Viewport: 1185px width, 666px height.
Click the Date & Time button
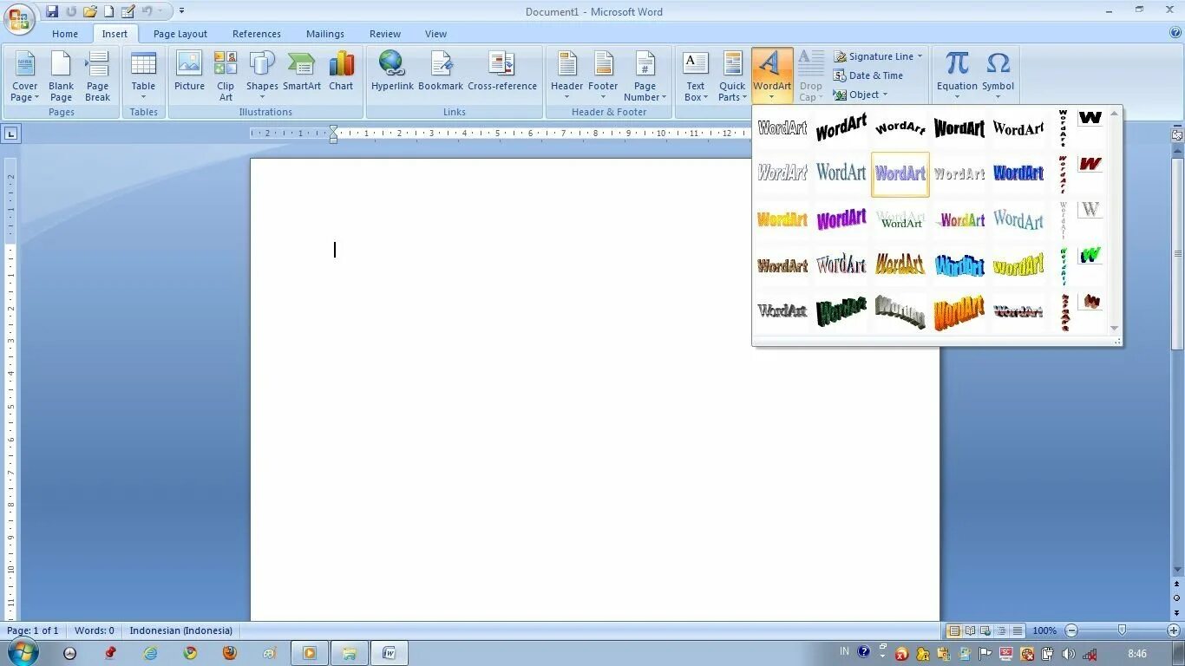(x=868, y=75)
